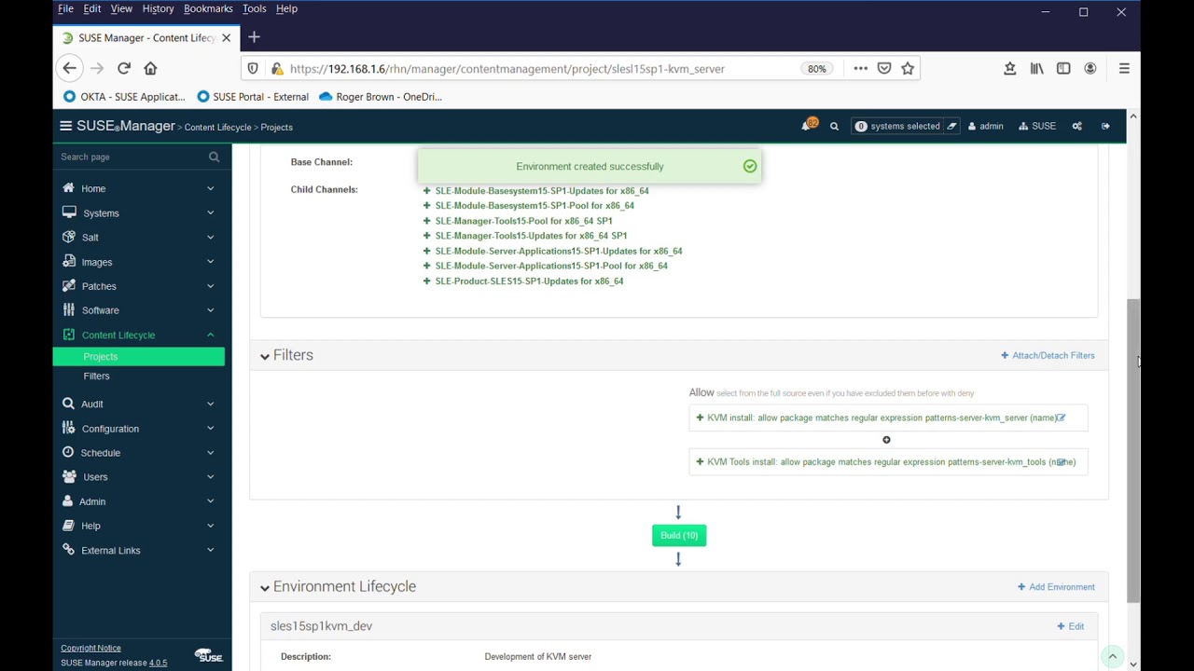
Task: Click the Projects breadcrumb link
Action: click(x=276, y=128)
